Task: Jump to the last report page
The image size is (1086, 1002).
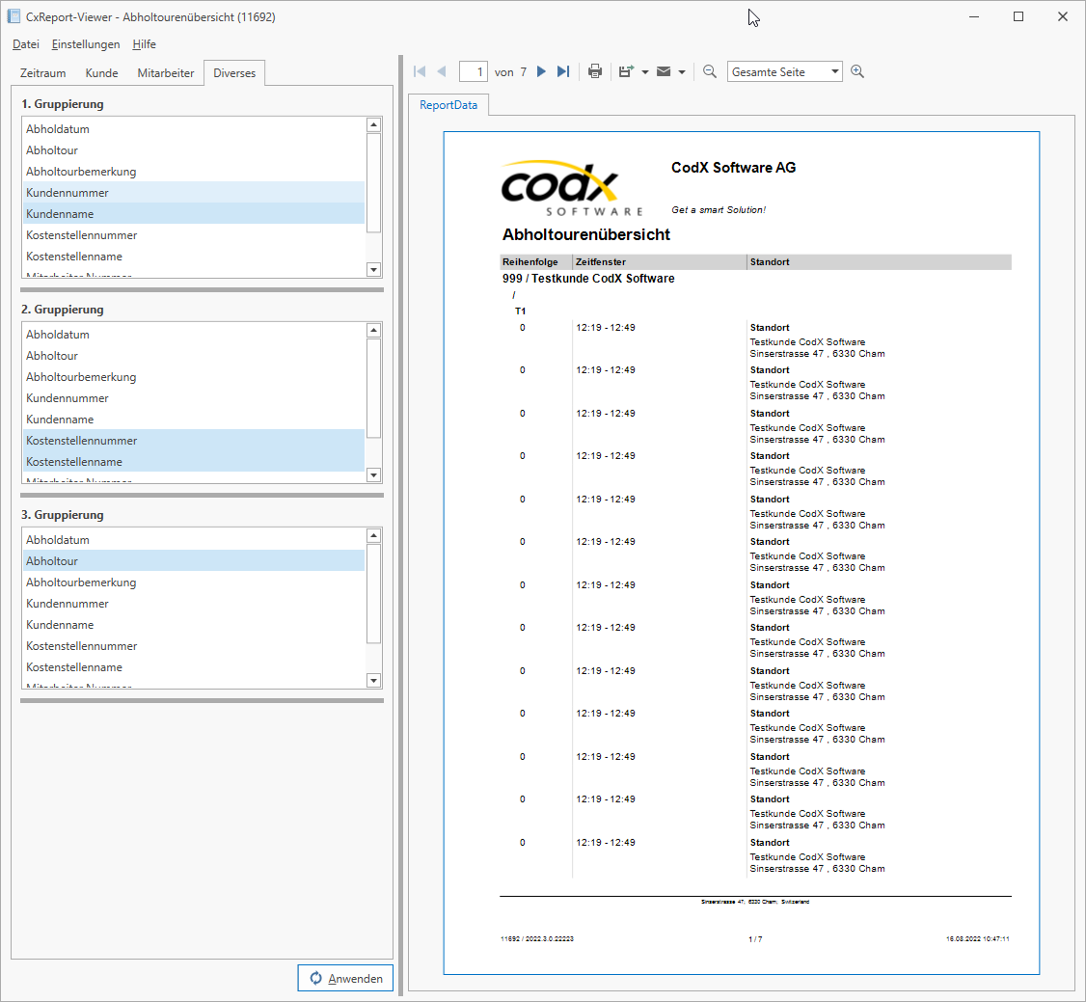Action: click(x=563, y=70)
